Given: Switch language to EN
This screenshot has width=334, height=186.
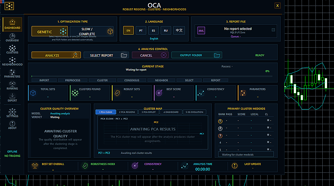Looking at the screenshot, I should (129, 30).
